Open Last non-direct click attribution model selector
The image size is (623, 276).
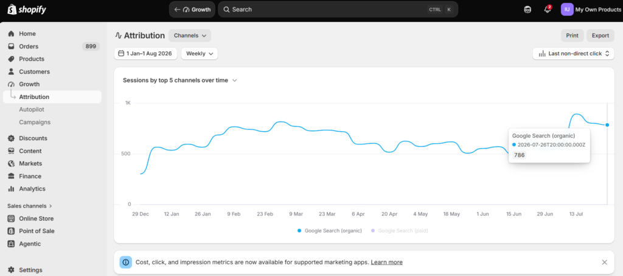(573, 53)
